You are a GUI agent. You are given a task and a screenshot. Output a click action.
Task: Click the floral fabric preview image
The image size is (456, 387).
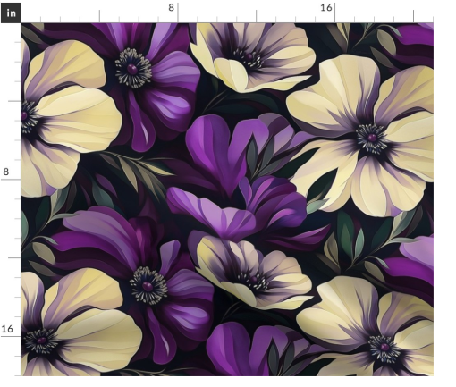[x=227, y=199]
